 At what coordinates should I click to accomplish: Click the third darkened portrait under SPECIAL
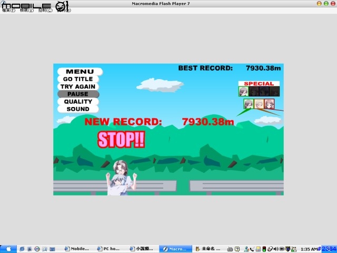(264, 91)
